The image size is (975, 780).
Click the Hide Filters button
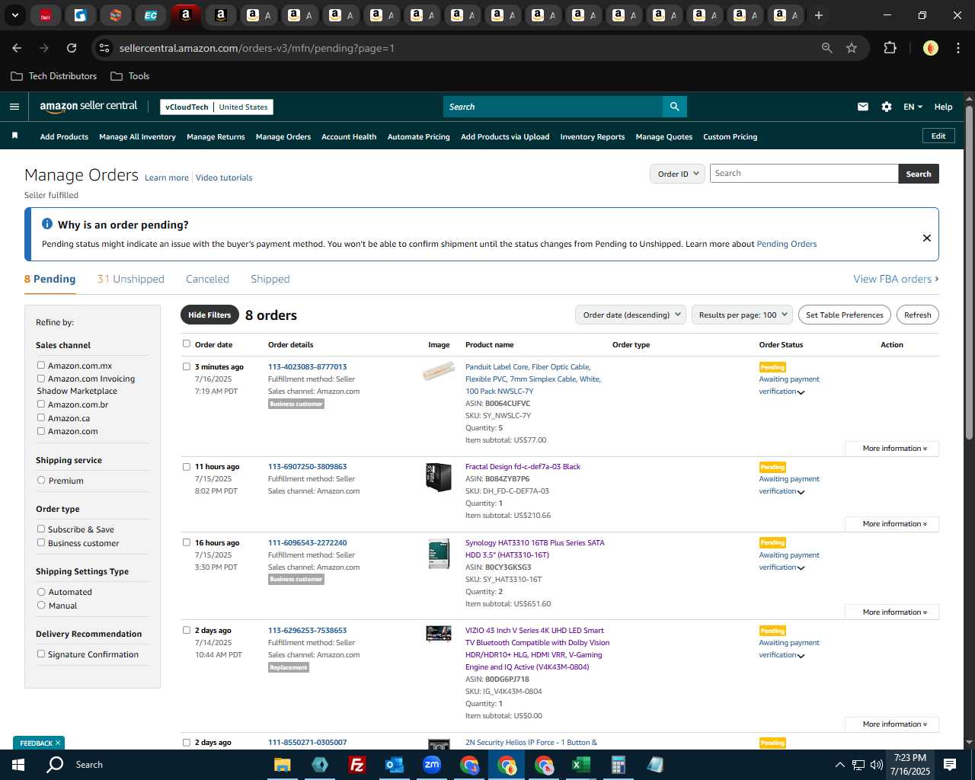point(209,315)
